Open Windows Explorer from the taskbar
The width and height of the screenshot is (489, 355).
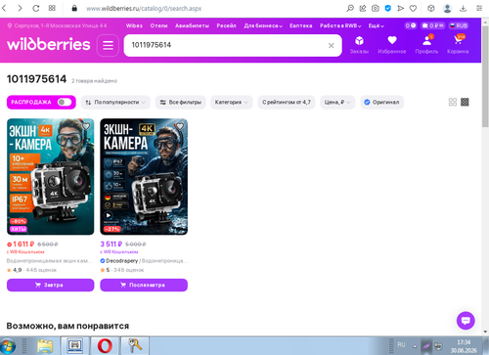[x=45, y=345]
